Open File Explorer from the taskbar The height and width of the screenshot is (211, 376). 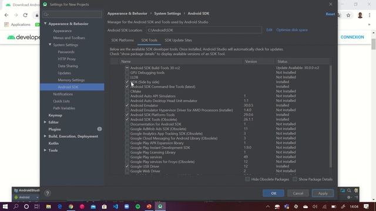[x=48, y=206]
